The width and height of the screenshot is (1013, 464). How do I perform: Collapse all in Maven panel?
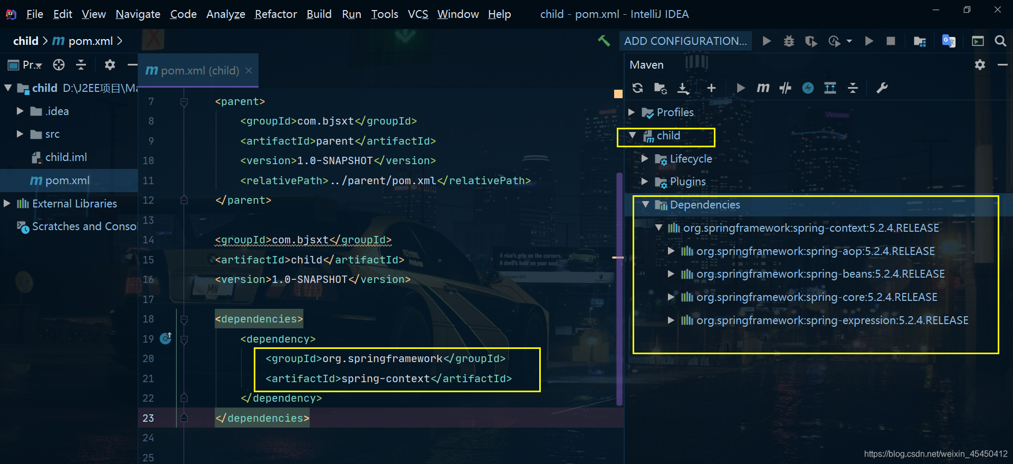(x=853, y=88)
